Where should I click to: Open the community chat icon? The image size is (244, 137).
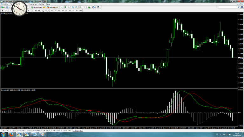point(242,7)
